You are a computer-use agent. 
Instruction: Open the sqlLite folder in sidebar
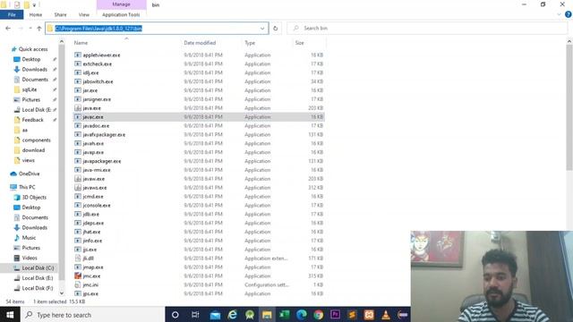point(29,89)
